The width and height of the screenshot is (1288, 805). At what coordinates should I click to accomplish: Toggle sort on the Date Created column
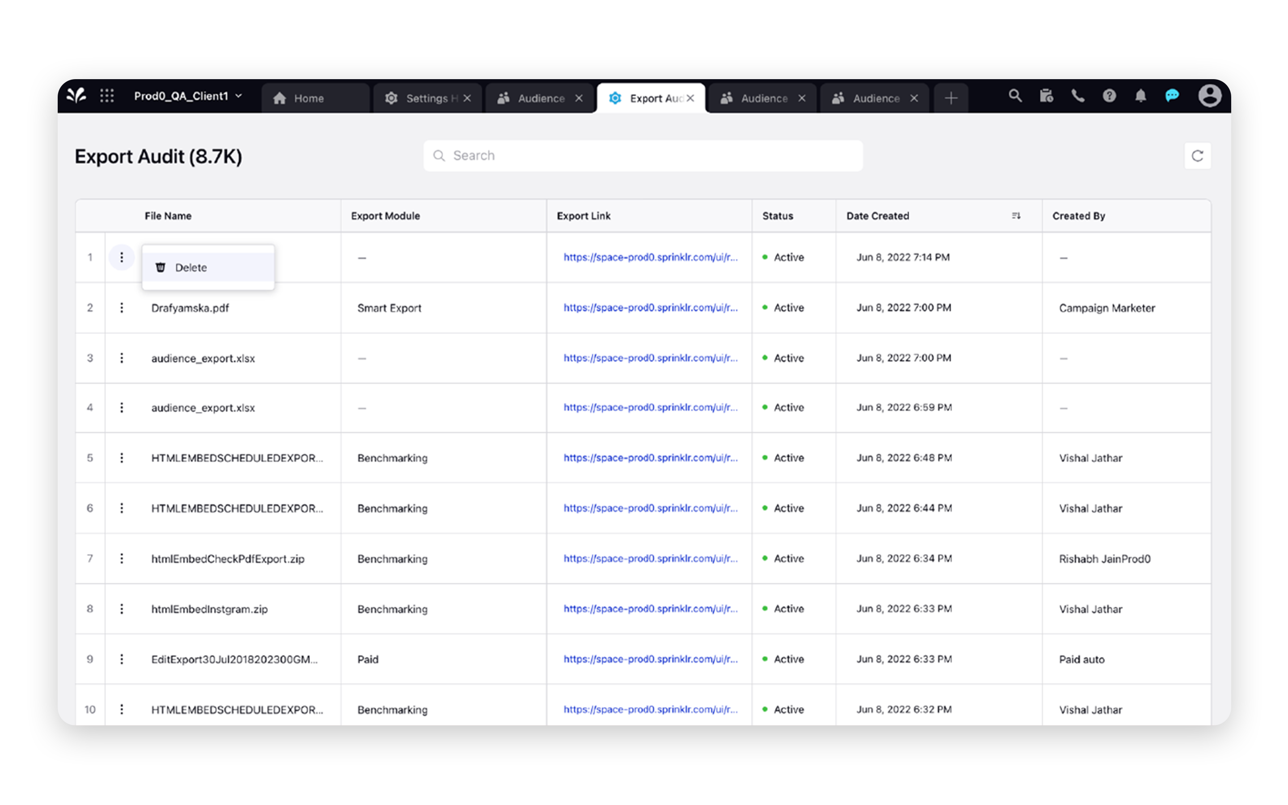click(x=1016, y=216)
